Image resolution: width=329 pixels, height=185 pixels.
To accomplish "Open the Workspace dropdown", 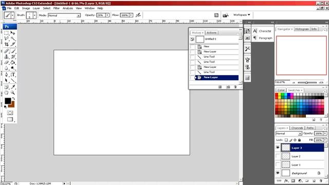I will click(242, 15).
